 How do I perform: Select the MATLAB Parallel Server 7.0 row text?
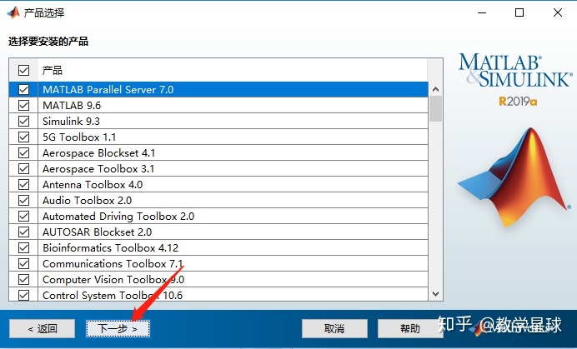coord(108,89)
